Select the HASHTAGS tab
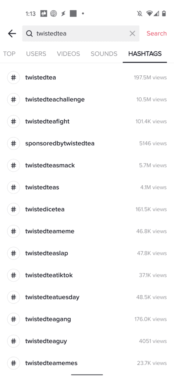Screen dimensions: 174x378 tap(145, 54)
